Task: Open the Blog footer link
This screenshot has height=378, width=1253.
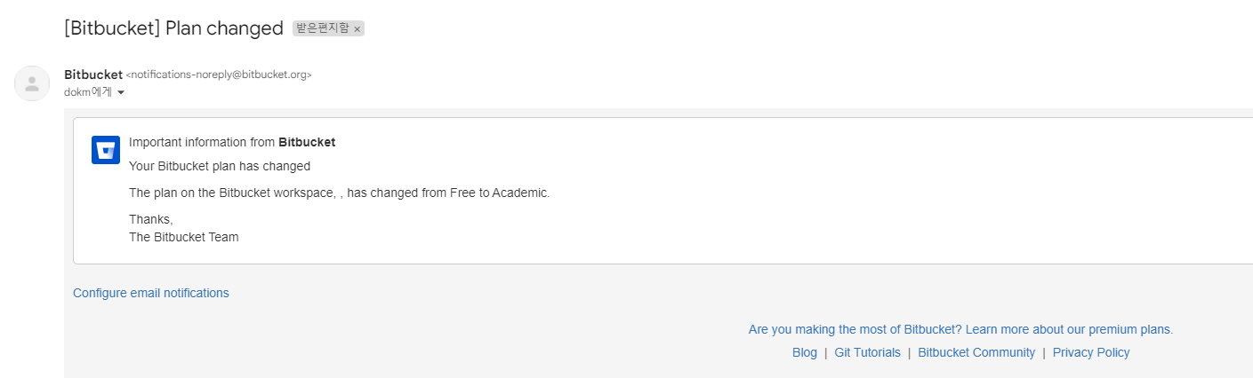Action: [x=805, y=352]
